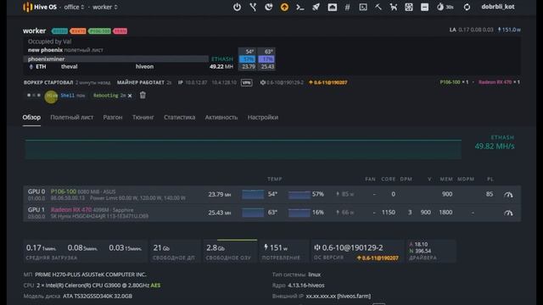Click the rocket flight sheet icon

[316, 7]
